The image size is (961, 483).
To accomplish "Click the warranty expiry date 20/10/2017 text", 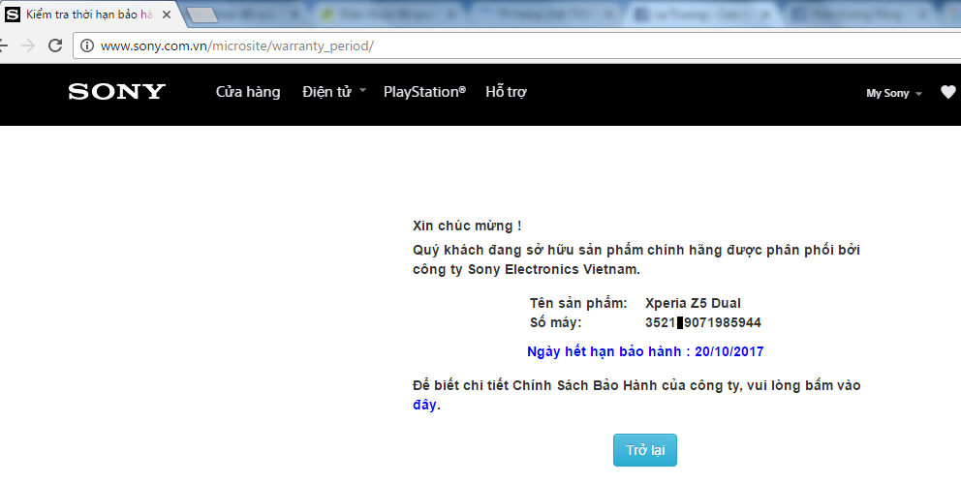I will click(728, 351).
